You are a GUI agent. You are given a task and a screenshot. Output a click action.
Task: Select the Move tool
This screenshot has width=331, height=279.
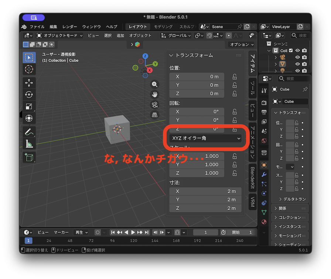[29, 83]
